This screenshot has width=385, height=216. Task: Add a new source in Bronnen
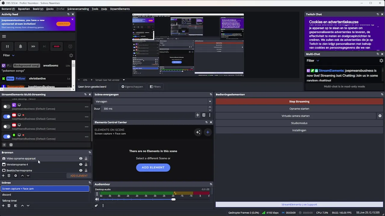click(3, 176)
